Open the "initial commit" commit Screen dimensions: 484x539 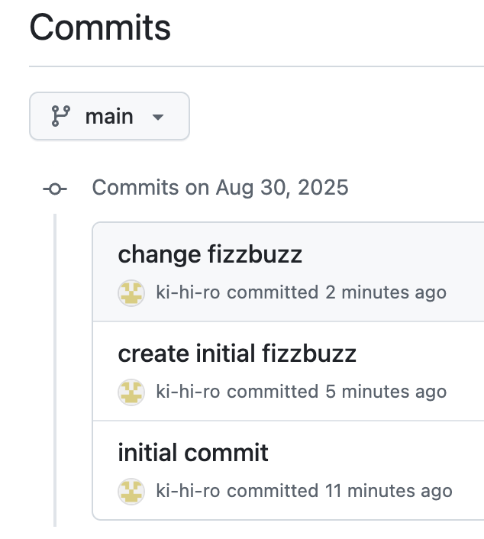(x=193, y=453)
